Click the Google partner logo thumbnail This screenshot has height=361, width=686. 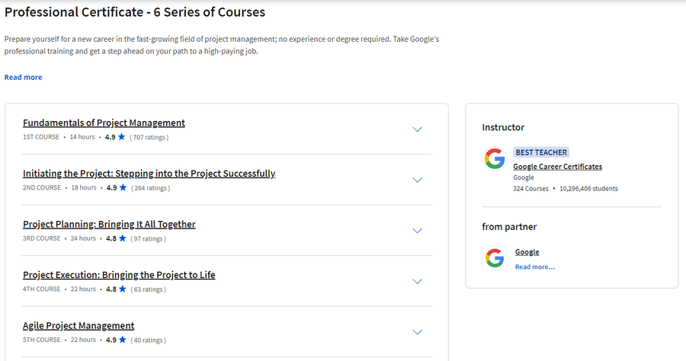coord(495,258)
